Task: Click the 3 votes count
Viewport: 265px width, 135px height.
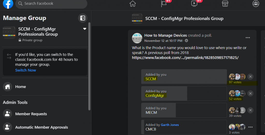Action: coord(234,132)
